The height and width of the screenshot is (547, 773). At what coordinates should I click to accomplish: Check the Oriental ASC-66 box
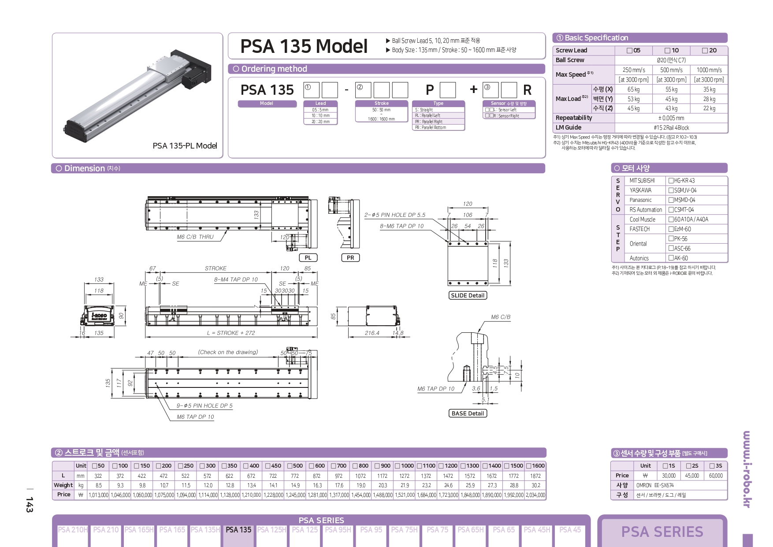[671, 248]
